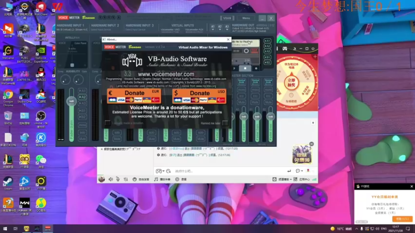415x233 pixels.
Task: Click the user avatar in YY bottom bar
Action: click(101, 179)
